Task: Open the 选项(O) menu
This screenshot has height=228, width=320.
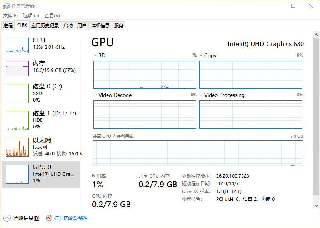Action: click(x=31, y=16)
